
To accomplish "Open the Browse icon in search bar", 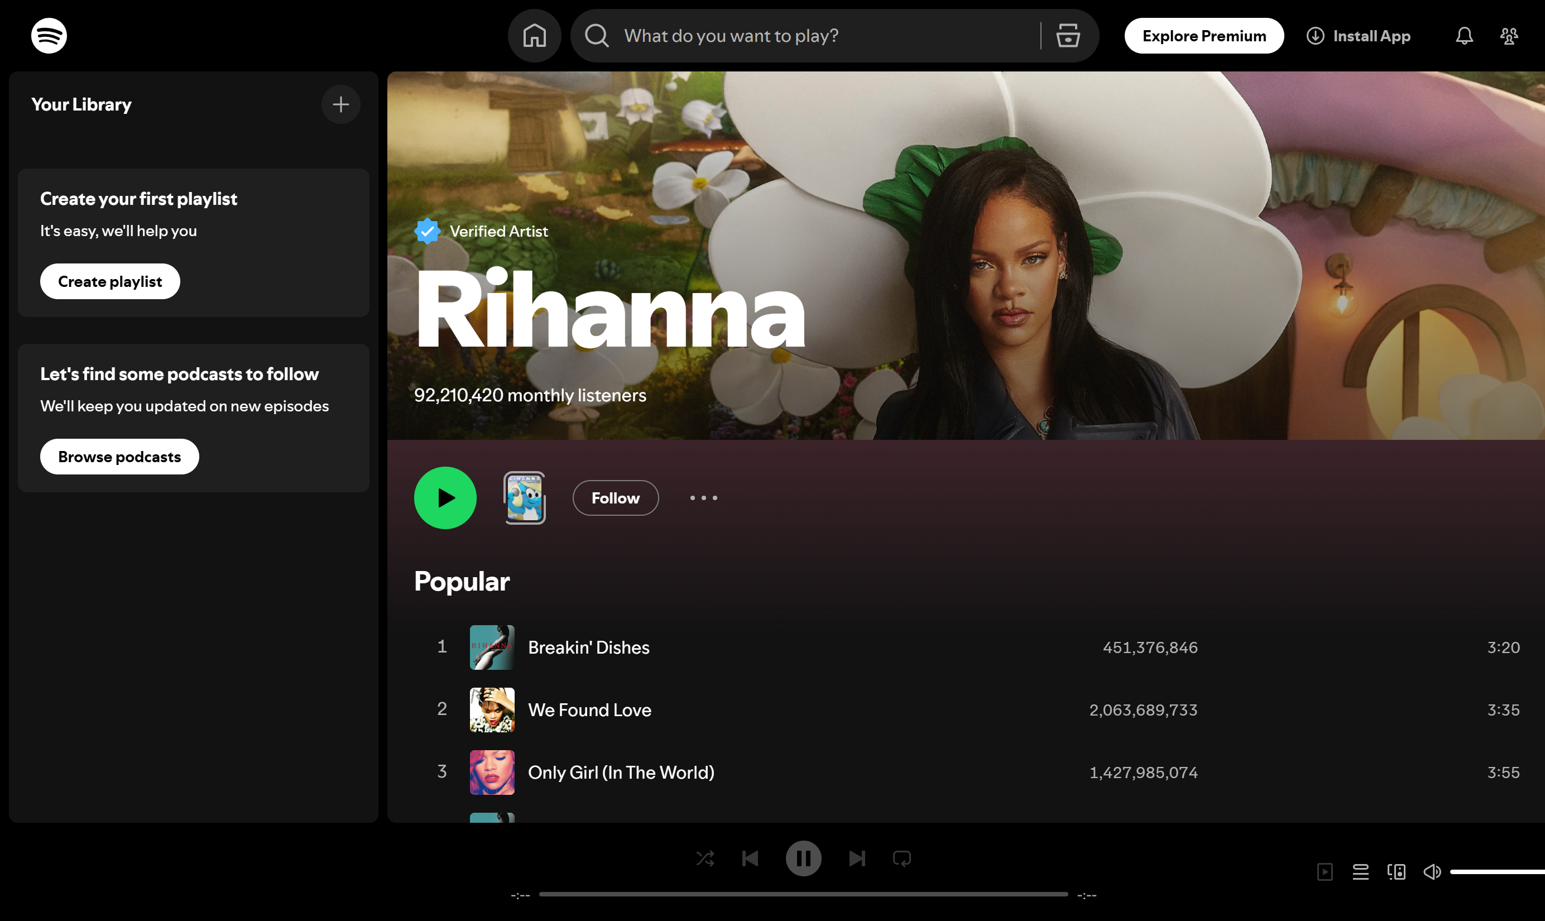I will point(1067,35).
